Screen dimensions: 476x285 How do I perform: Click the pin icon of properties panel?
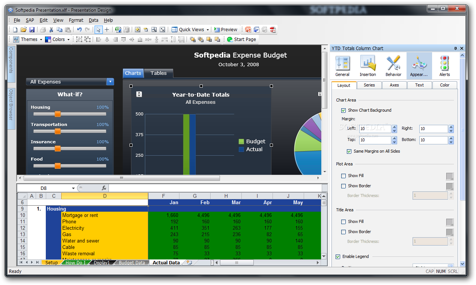[x=455, y=48]
